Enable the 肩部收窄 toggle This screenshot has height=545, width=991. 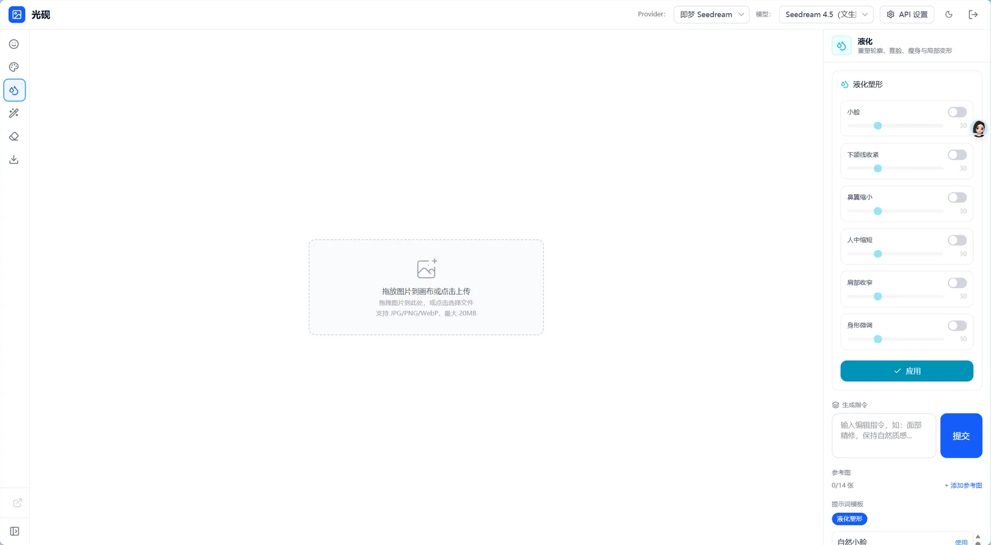(957, 283)
